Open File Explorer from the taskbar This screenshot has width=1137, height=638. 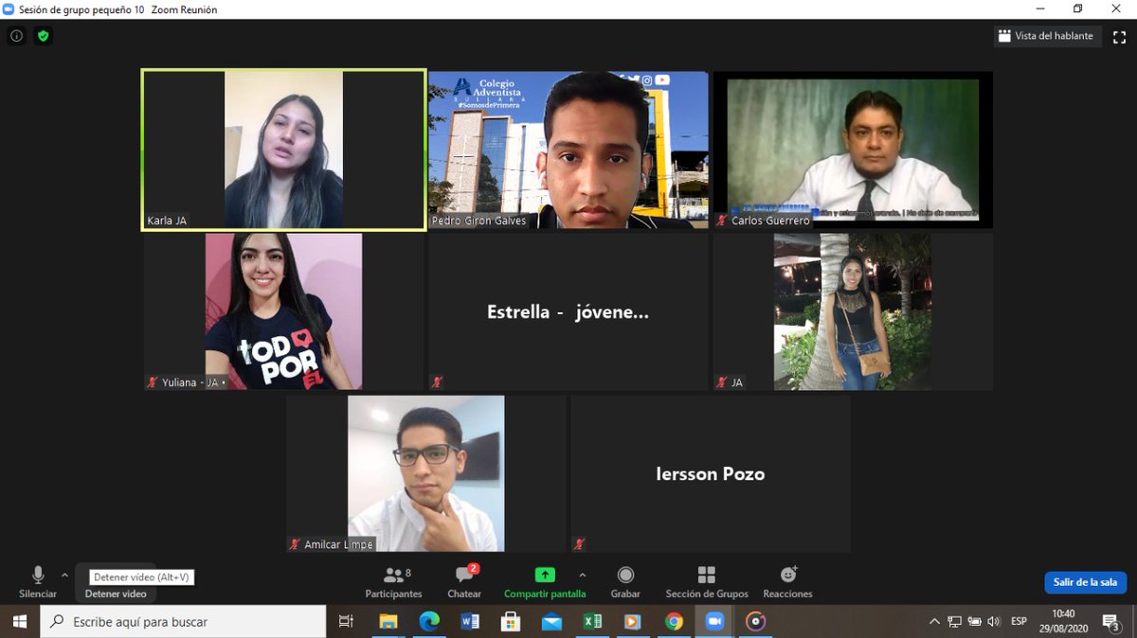click(388, 622)
